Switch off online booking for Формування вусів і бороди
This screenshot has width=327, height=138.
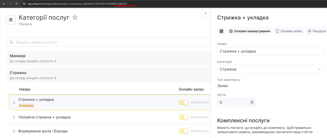point(183,131)
